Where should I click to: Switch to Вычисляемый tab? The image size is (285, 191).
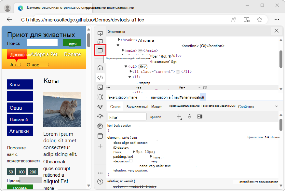tap(137, 107)
